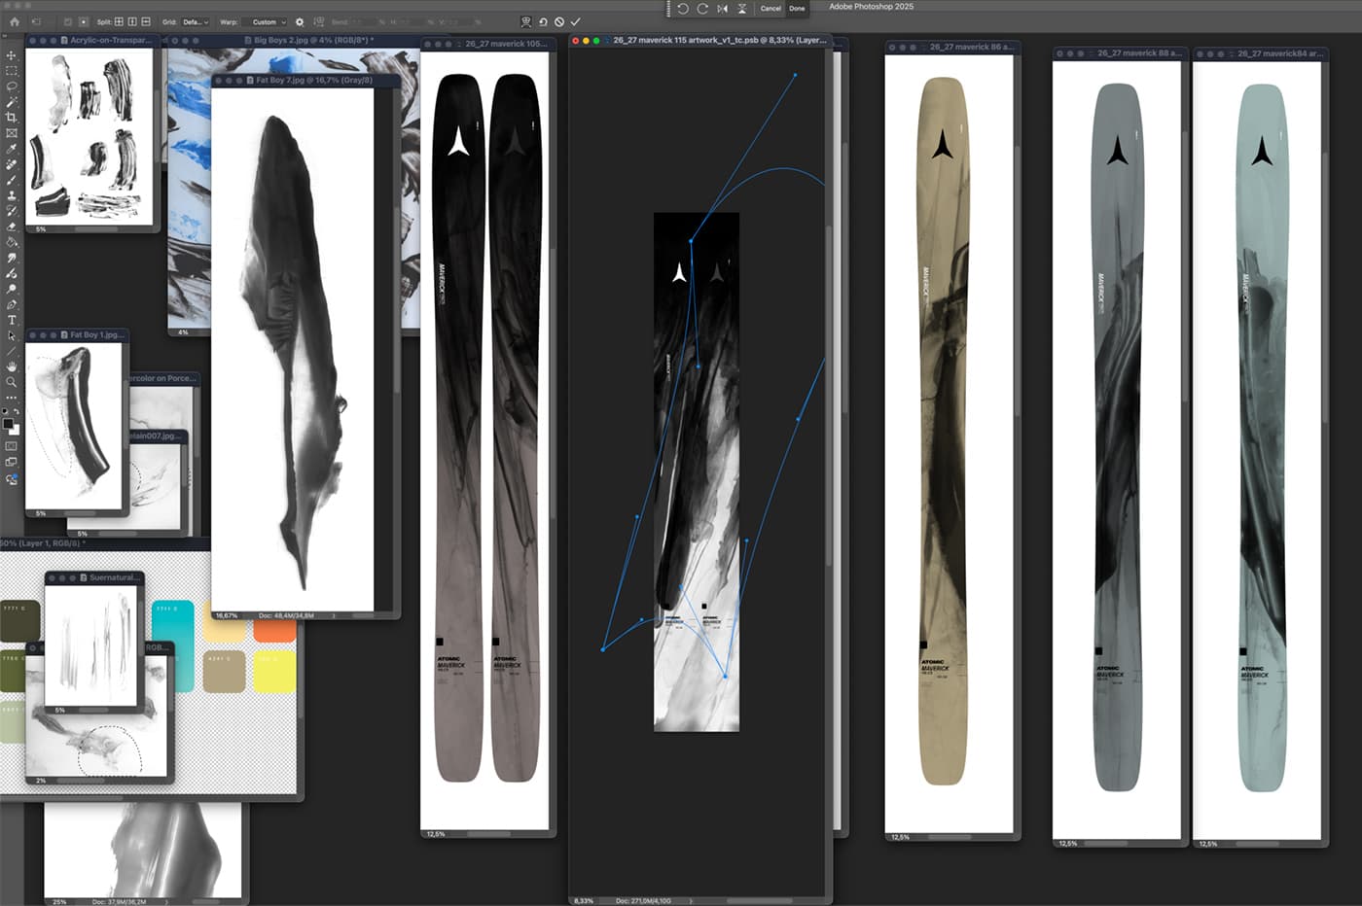1362x906 pixels.
Task: Commit warp with the checkmark icon
Action: (x=575, y=21)
